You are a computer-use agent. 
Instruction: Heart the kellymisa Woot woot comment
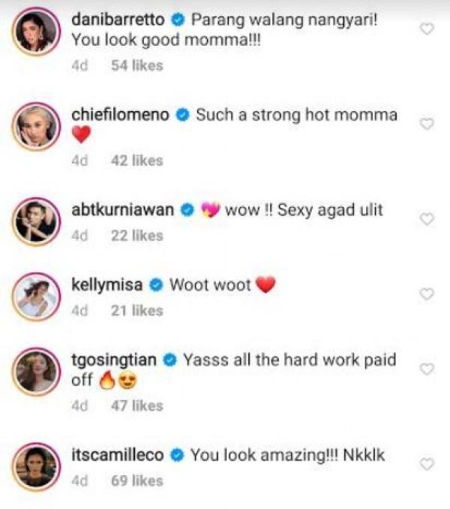click(x=427, y=294)
